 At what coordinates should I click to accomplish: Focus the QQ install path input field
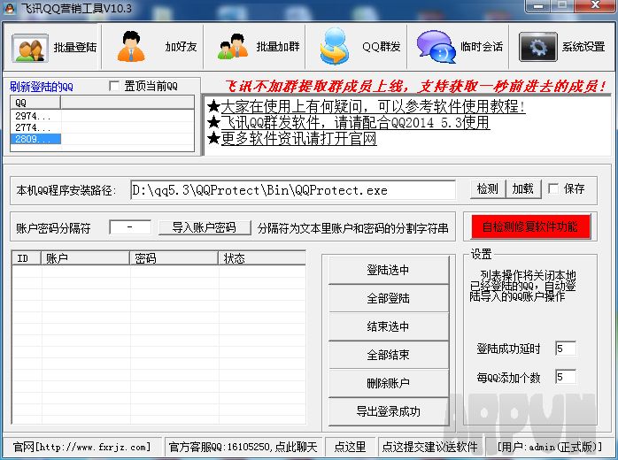(x=293, y=190)
